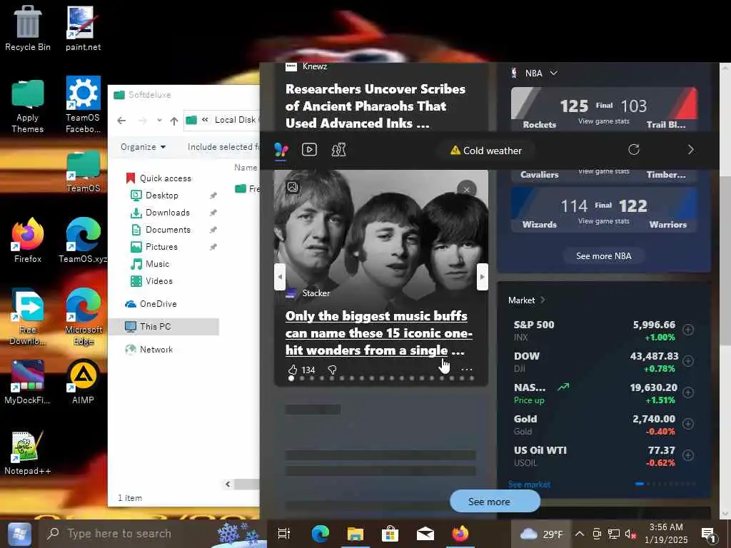Click the taskbar search box
Viewport: 731px width, 548px height.
tap(153, 534)
